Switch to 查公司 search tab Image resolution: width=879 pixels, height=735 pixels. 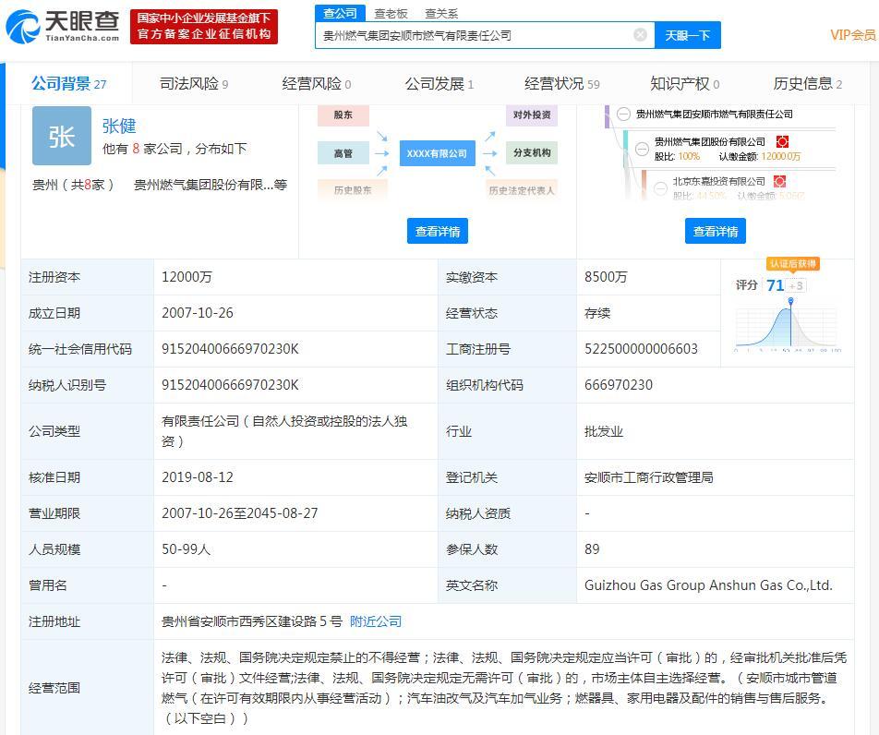point(341,13)
